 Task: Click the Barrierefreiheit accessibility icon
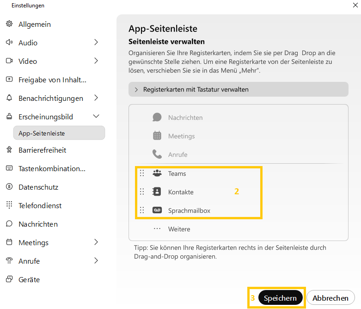click(x=9, y=150)
